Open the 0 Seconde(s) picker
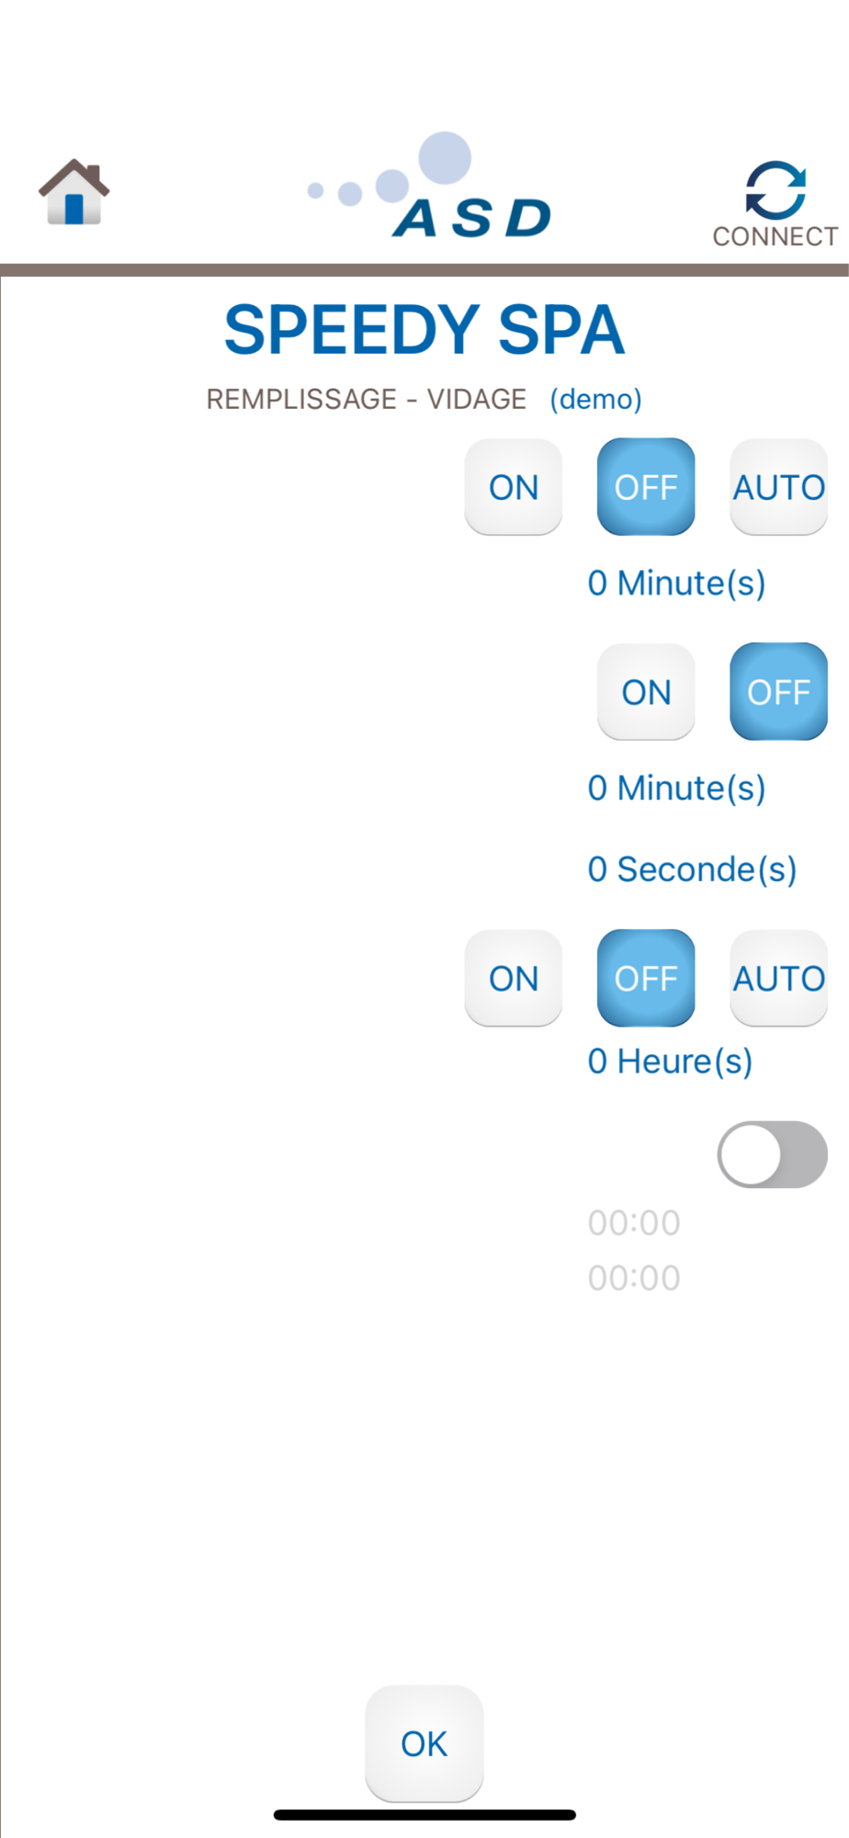 (x=692, y=869)
